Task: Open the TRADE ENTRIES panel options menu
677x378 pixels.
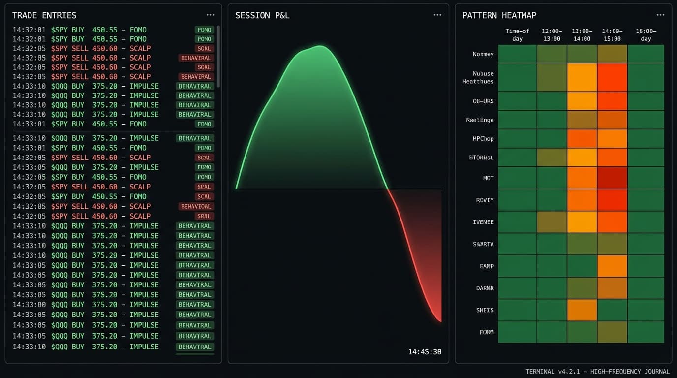Action: (211, 15)
